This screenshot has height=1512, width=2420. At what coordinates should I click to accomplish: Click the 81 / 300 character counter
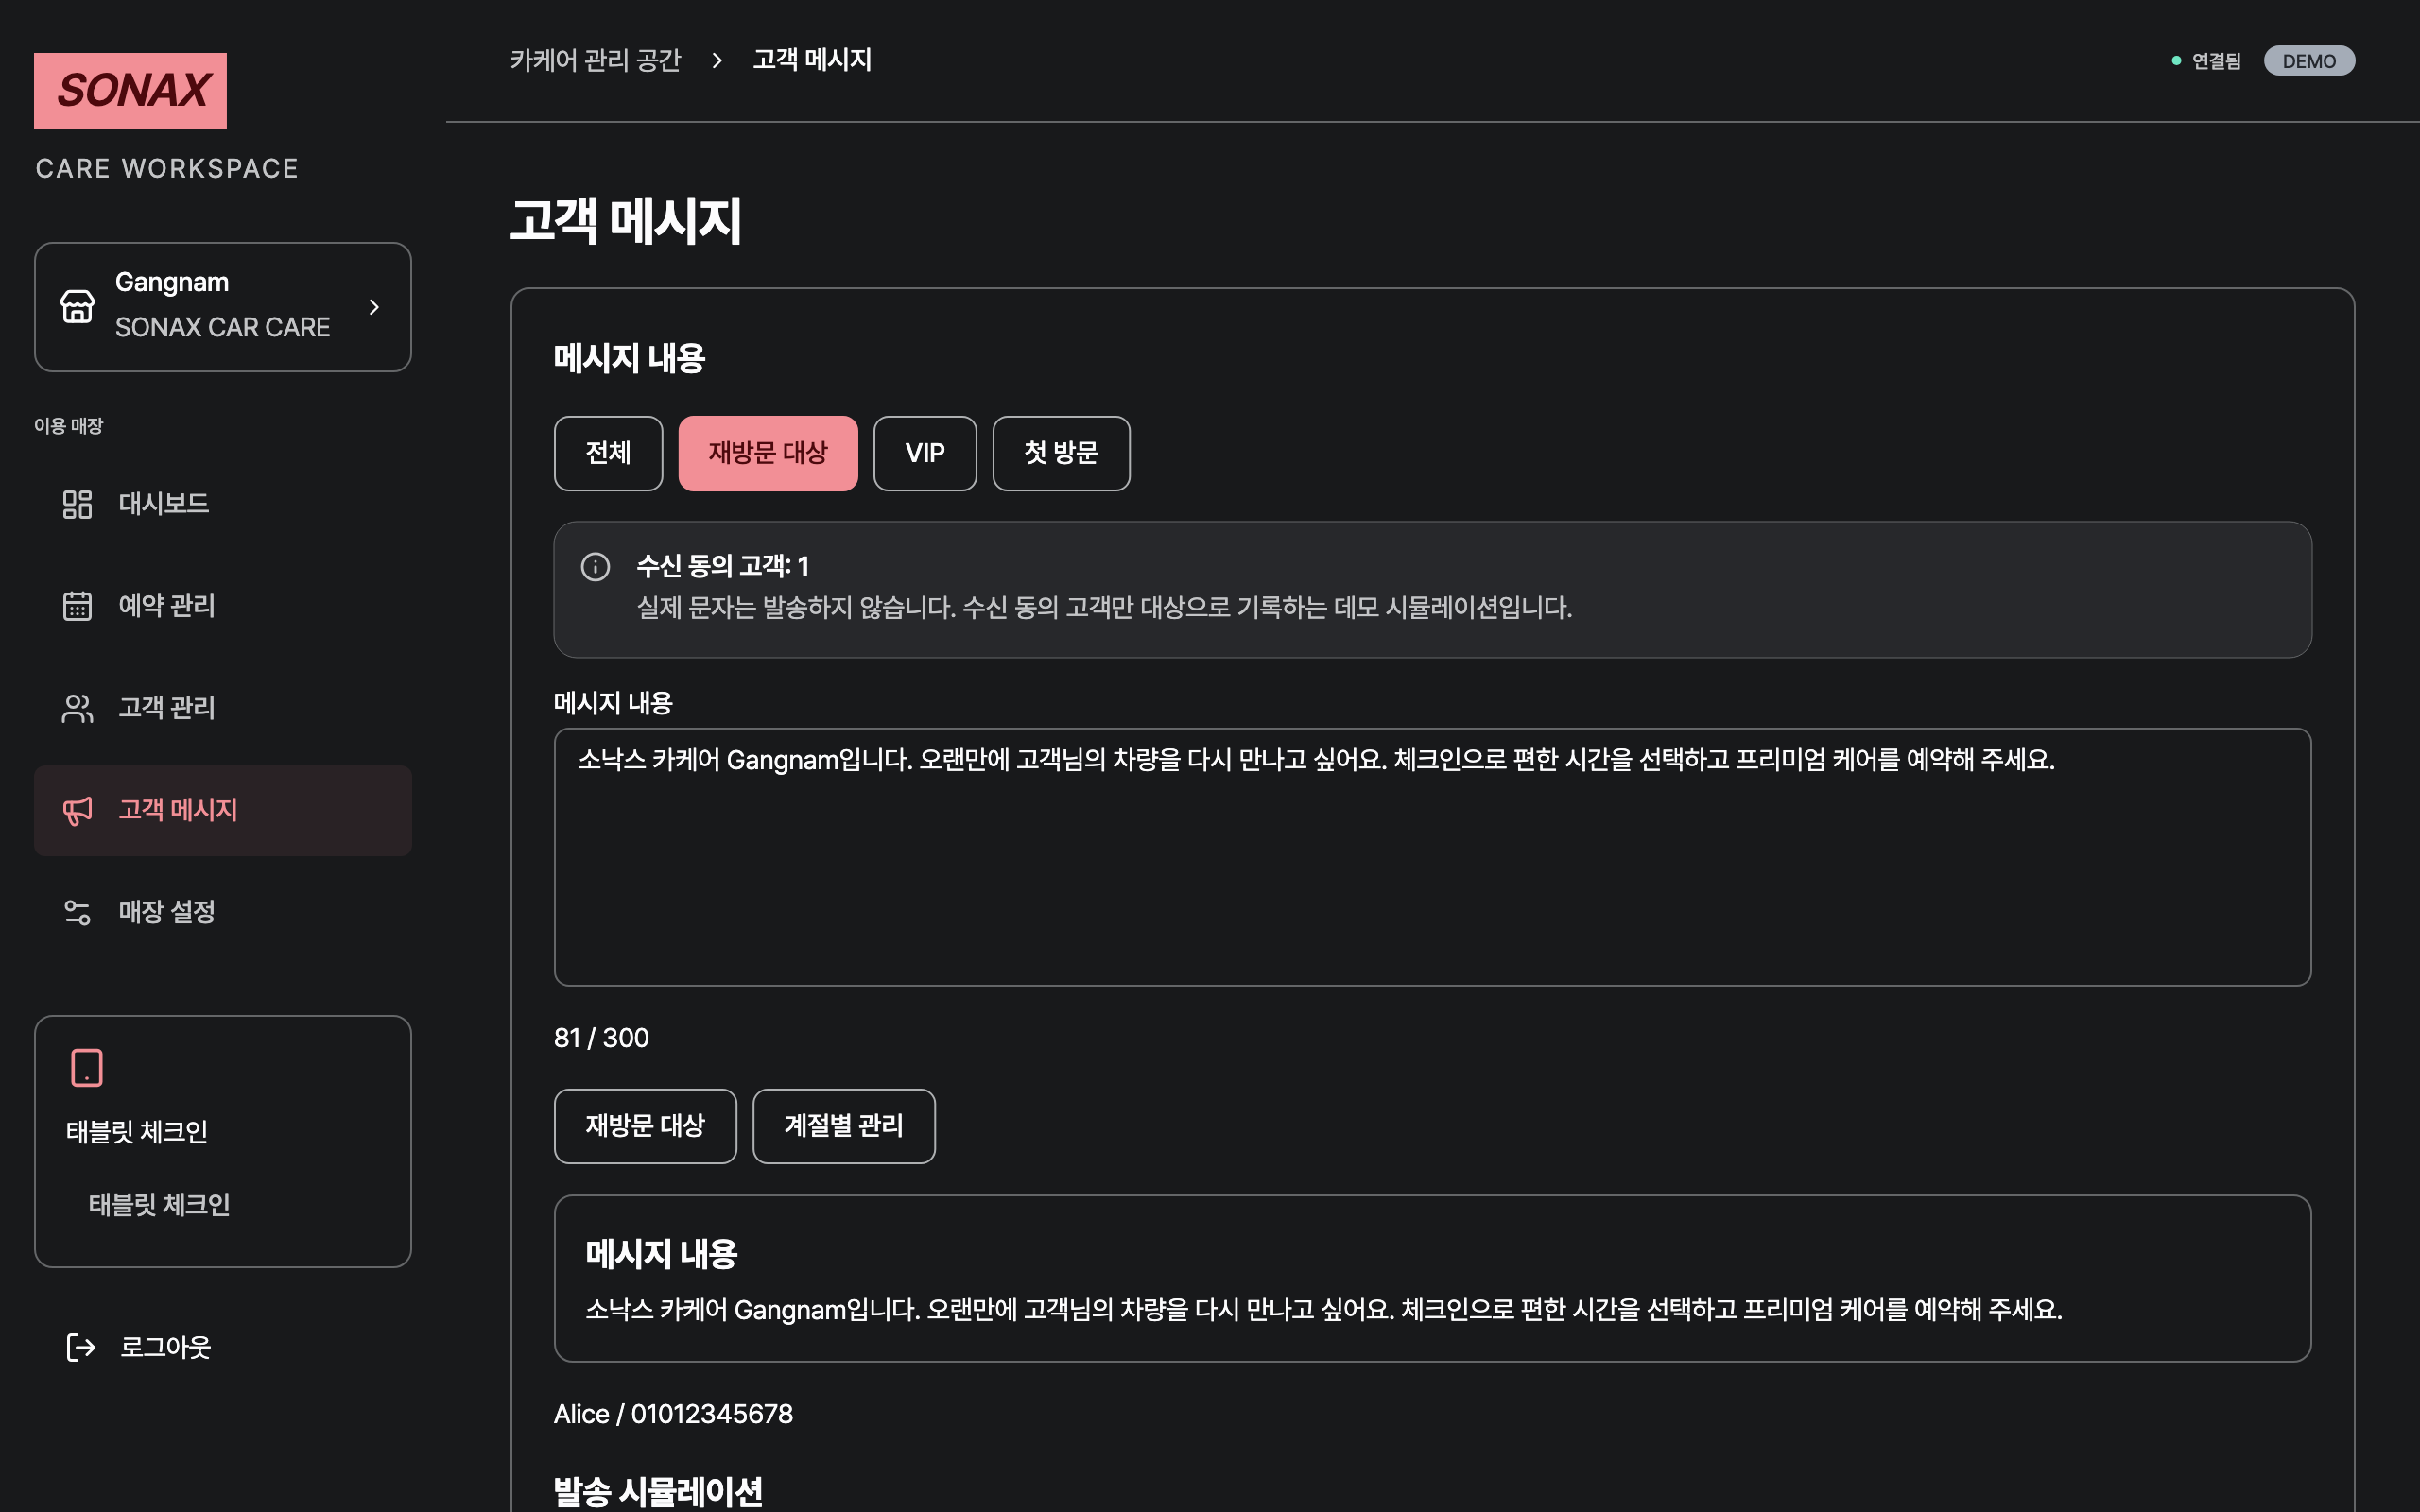pos(601,1038)
